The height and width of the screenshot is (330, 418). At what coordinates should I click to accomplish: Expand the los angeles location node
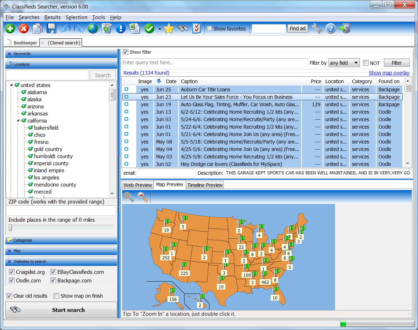click(24, 177)
